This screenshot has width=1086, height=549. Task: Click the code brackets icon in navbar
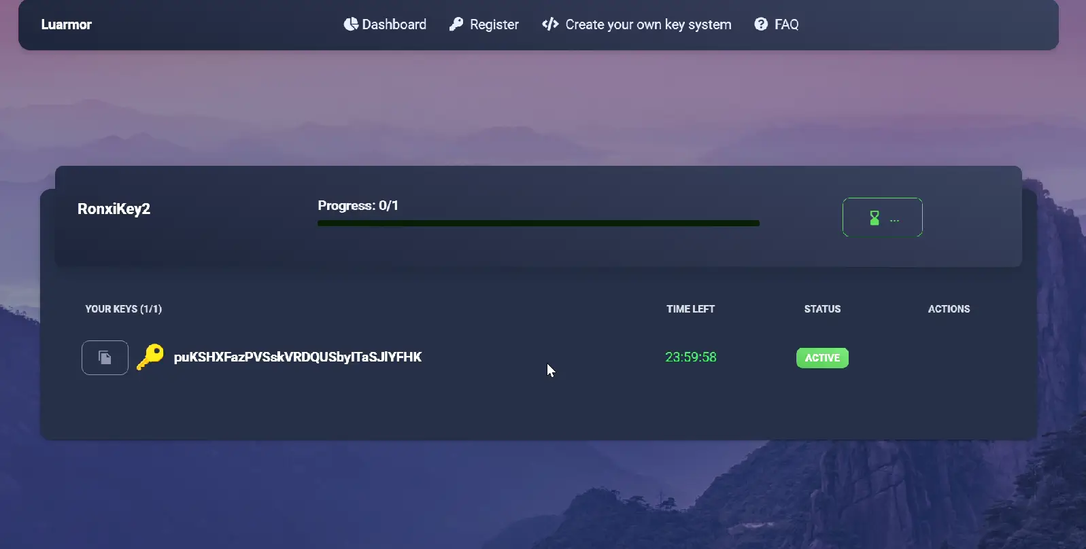click(550, 24)
